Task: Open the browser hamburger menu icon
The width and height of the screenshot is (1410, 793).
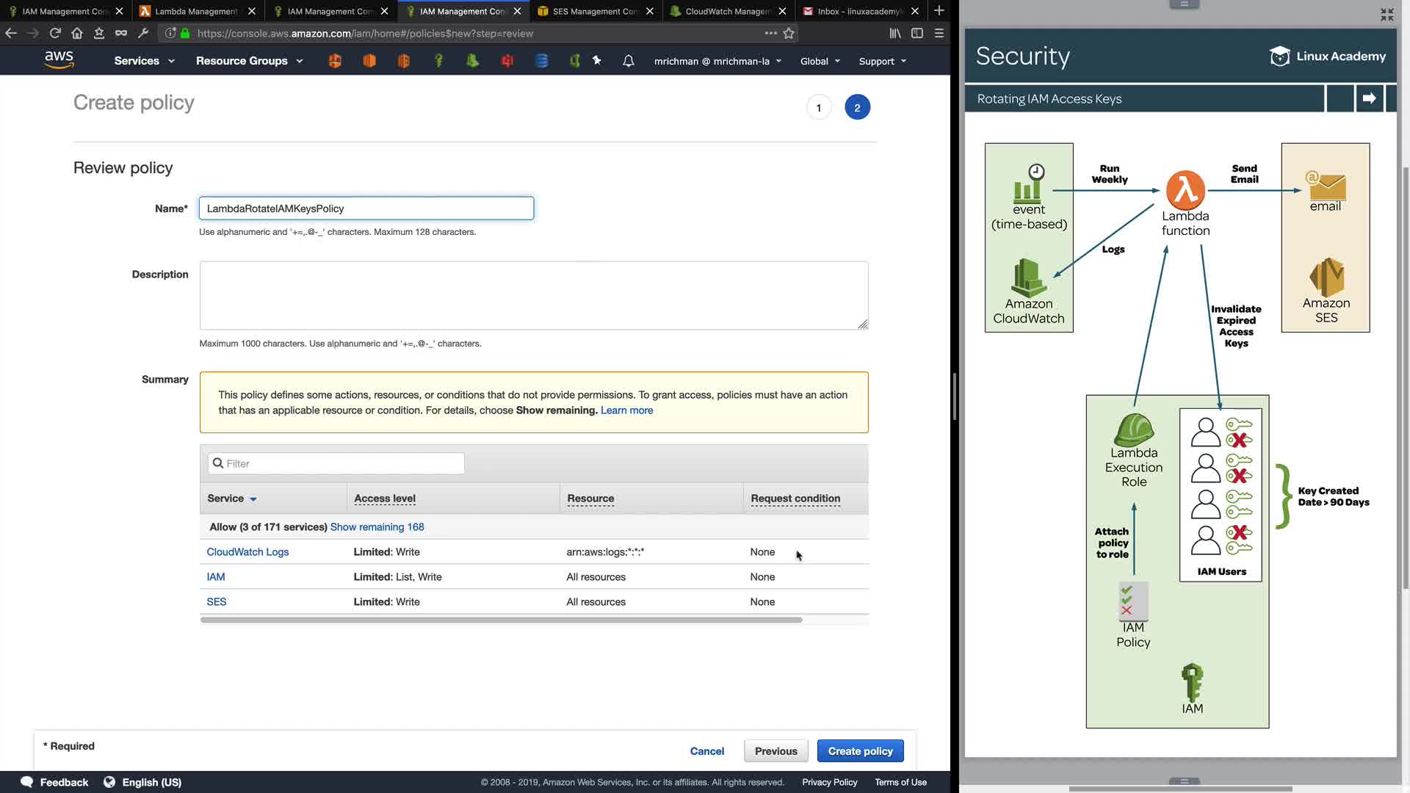Action: click(x=939, y=33)
